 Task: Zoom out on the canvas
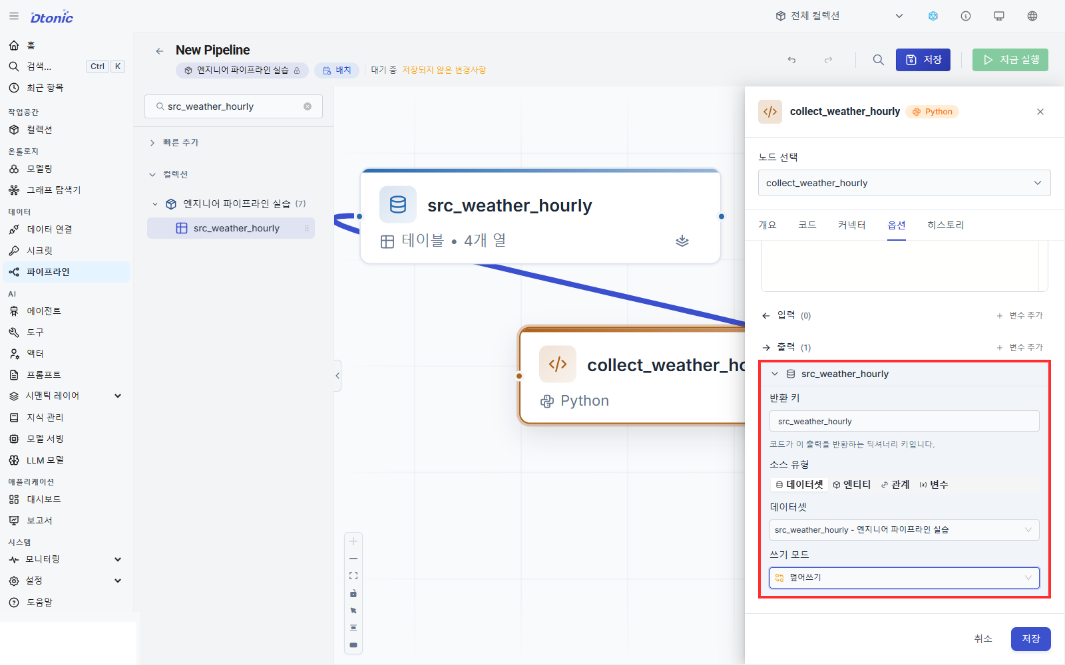point(353,559)
